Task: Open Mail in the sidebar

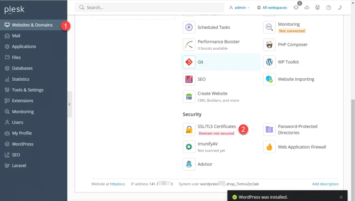Action: click(x=33, y=36)
